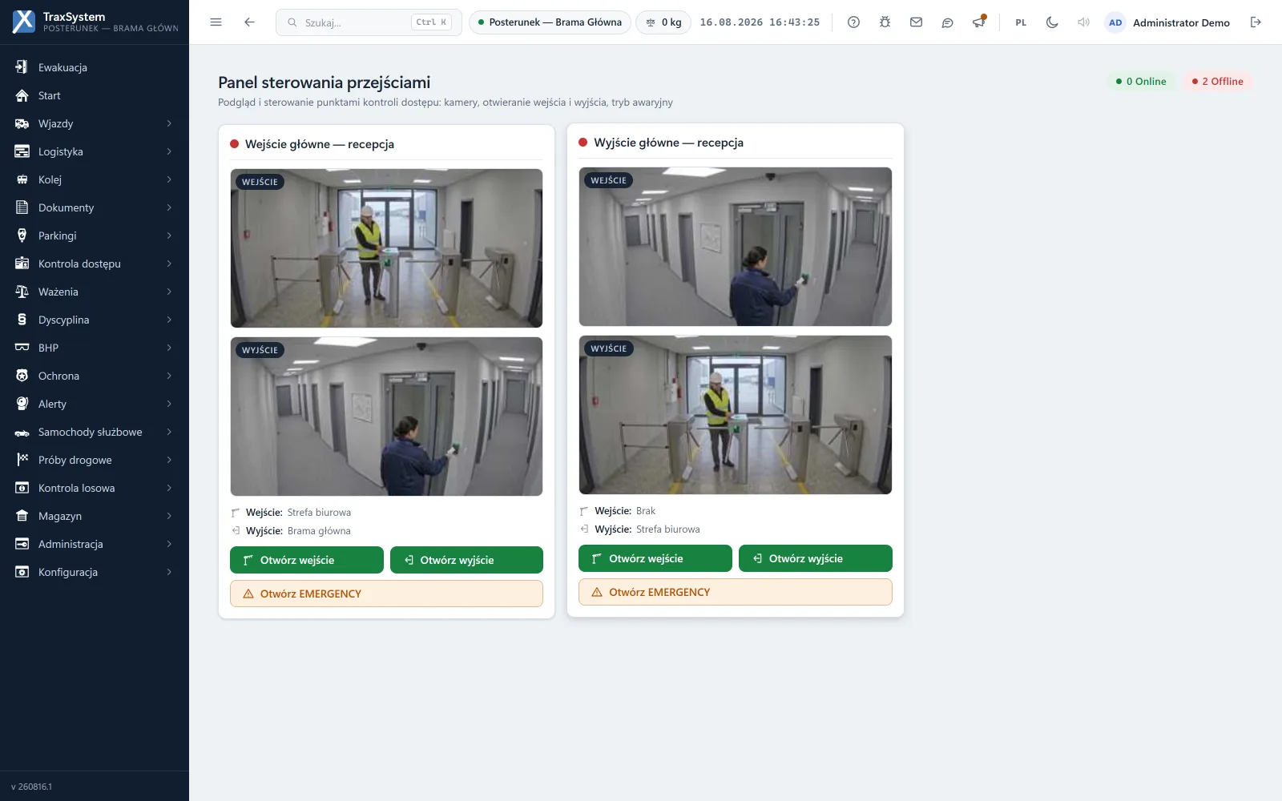Open WYJŚCIE camera feed of Wyjście główne

tap(736, 415)
